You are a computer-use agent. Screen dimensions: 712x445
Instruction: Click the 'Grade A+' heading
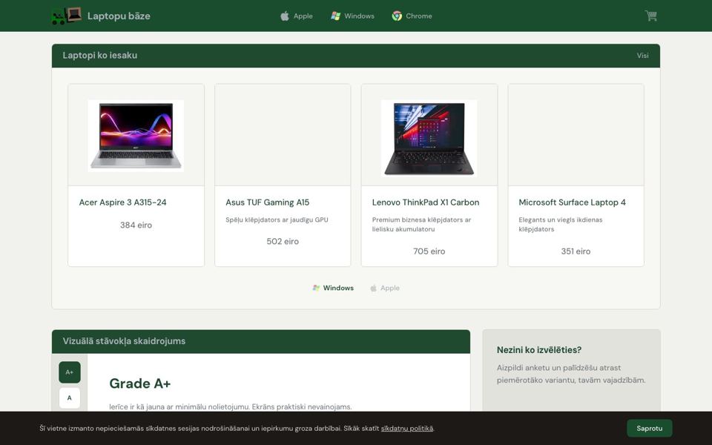[x=140, y=383]
